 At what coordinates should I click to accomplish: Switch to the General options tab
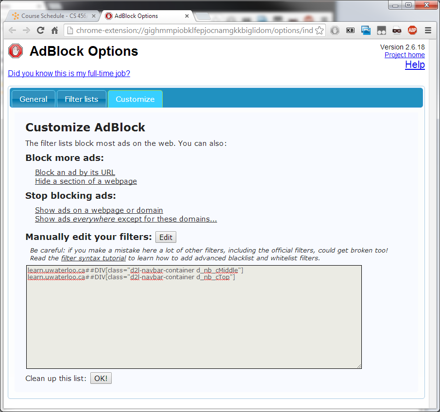point(34,99)
